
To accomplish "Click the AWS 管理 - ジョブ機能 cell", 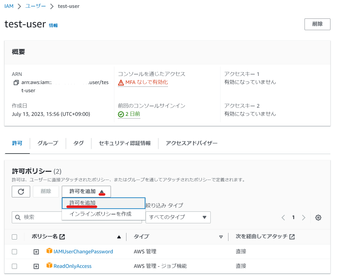I will [x=160, y=266].
